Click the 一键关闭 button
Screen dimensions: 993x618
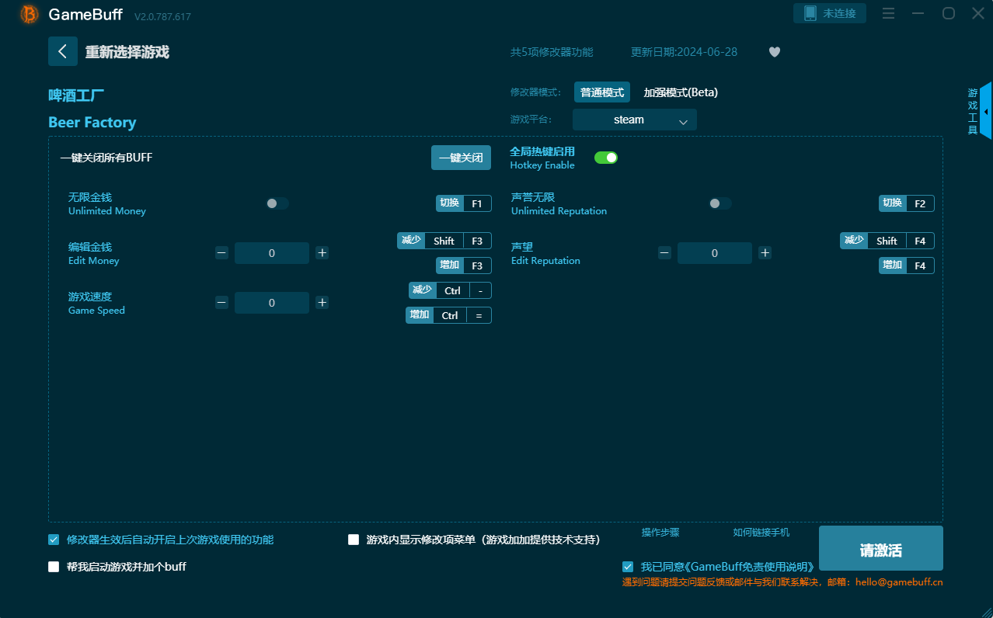coord(462,158)
